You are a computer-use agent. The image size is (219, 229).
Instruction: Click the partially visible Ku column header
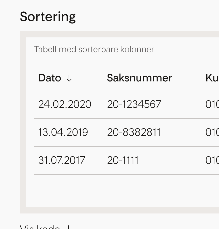(x=212, y=78)
